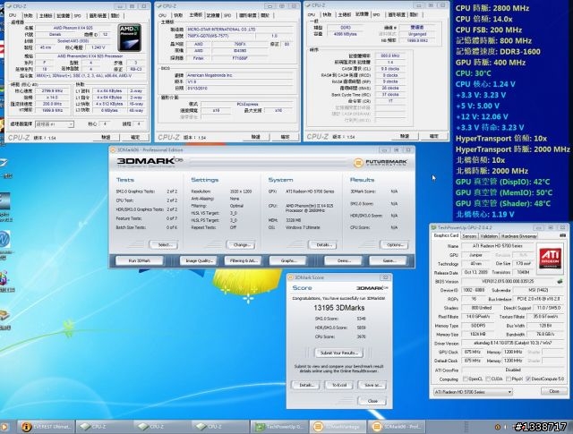Click the BIOS Version field in GPU-Z

pos(508,281)
